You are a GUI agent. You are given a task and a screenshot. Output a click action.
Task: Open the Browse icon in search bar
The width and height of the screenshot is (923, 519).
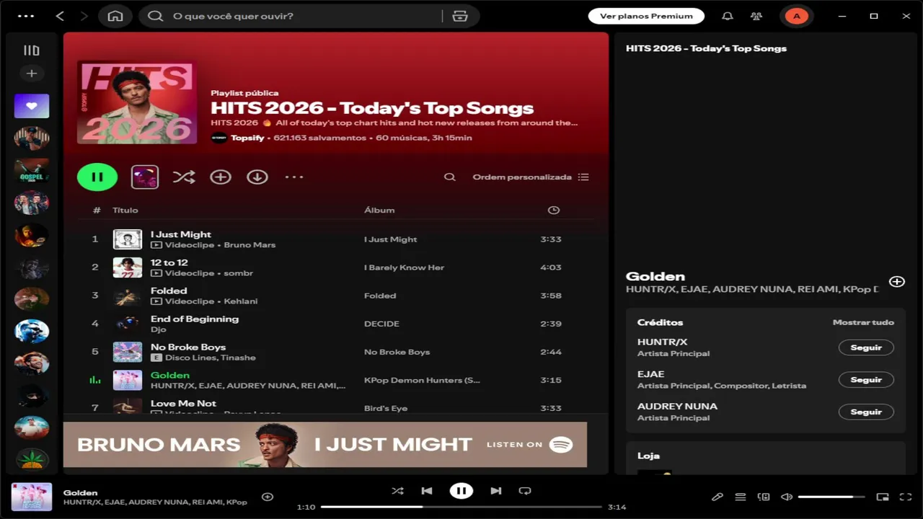[x=460, y=16]
